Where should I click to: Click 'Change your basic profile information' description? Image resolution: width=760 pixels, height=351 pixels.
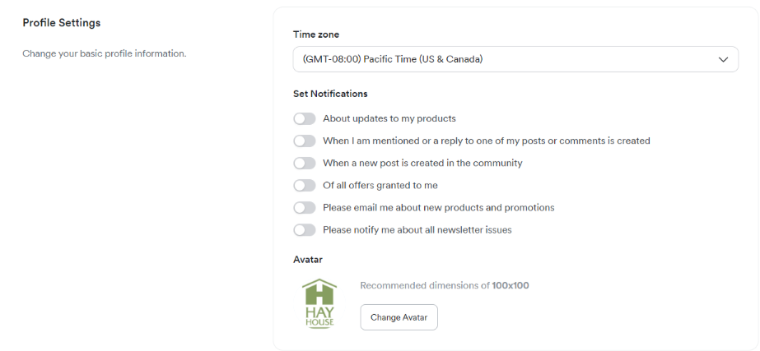coord(105,53)
